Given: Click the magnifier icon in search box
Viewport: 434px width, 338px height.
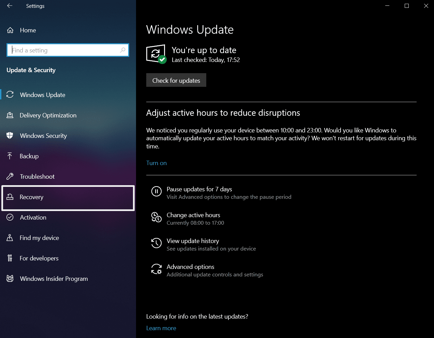Looking at the screenshot, I should 123,50.
